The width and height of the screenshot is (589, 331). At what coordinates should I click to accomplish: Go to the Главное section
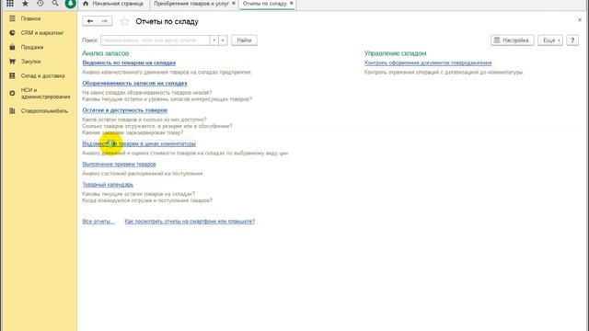pos(30,18)
